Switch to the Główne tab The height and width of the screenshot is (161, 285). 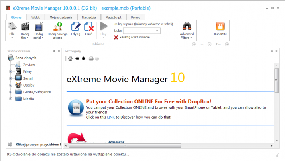(x=16, y=17)
